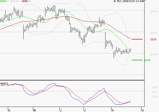Click the 6000 price axis label
Screen dimensions: 159x112
(x=154, y=33)
